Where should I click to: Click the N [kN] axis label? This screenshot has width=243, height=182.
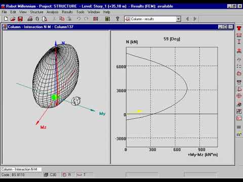[132, 42]
